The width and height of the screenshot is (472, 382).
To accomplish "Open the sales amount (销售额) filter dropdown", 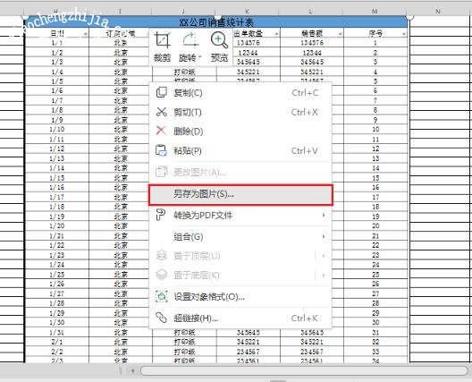I will coord(340,34).
